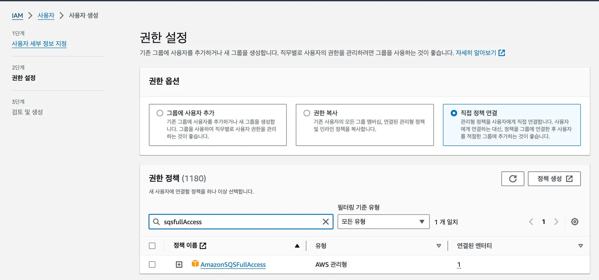599x280 pixels.
Task: Click the 필터링 기준 유형 label
Action: point(359,207)
